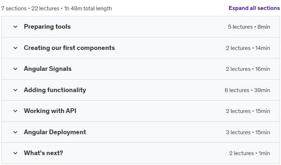Image resolution: width=281 pixels, height=165 pixels.
Task: Expand all sections link
Action: pos(254,8)
